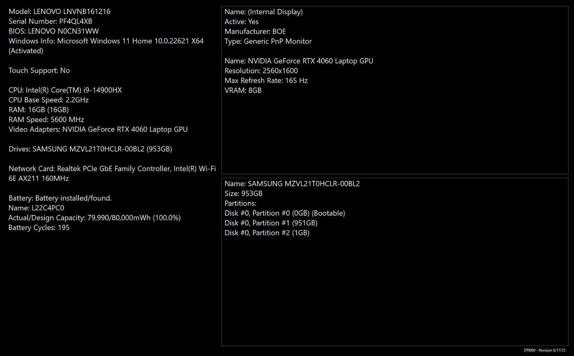Viewport: 574px width, 356px height.
Task: Select the Active: Yes line
Action: 241,22
